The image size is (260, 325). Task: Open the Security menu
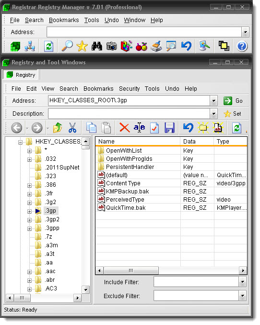pos(129,89)
